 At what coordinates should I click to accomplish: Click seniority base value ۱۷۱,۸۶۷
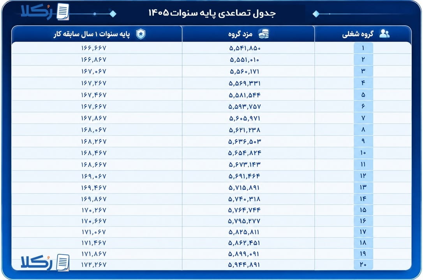(94, 254)
